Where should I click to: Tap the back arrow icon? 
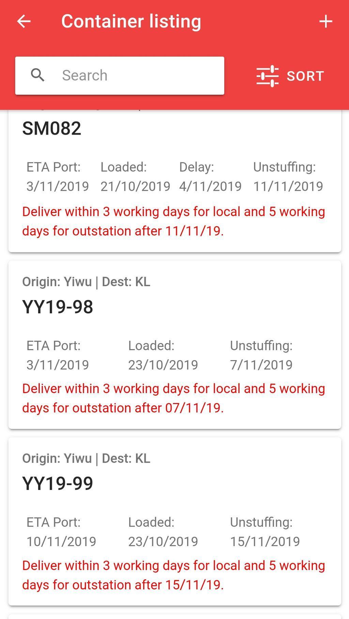click(x=24, y=21)
